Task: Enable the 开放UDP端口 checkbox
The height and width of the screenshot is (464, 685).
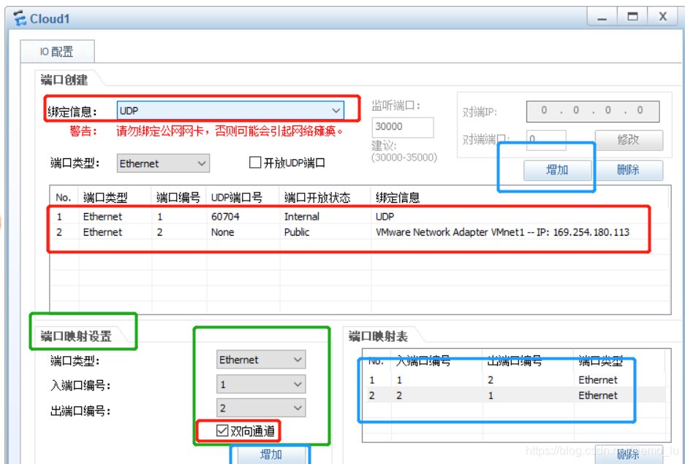Action: click(x=254, y=163)
